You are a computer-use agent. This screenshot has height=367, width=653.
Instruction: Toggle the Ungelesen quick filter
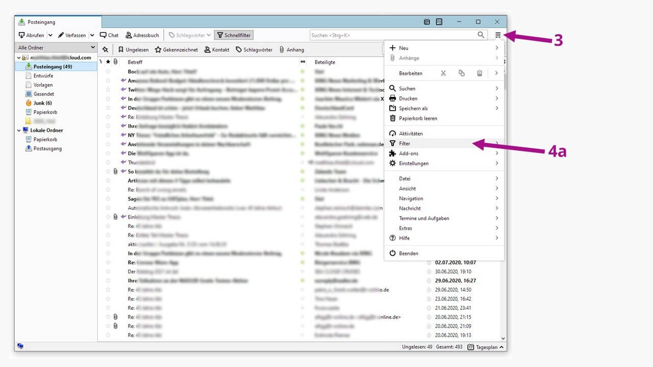(133, 49)
